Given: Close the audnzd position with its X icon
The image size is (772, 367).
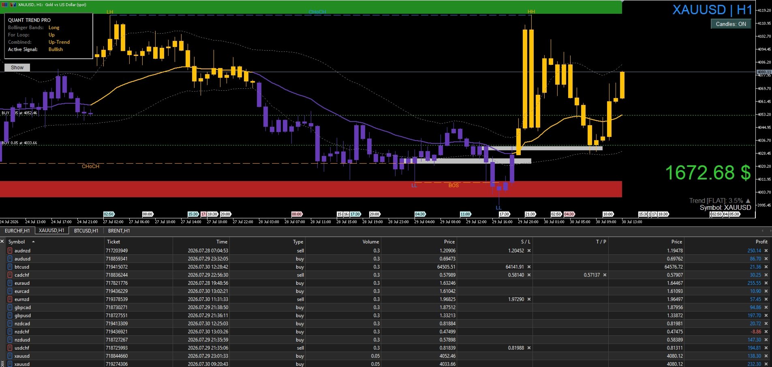Looking at the screenshot, I should pos(766,251).
